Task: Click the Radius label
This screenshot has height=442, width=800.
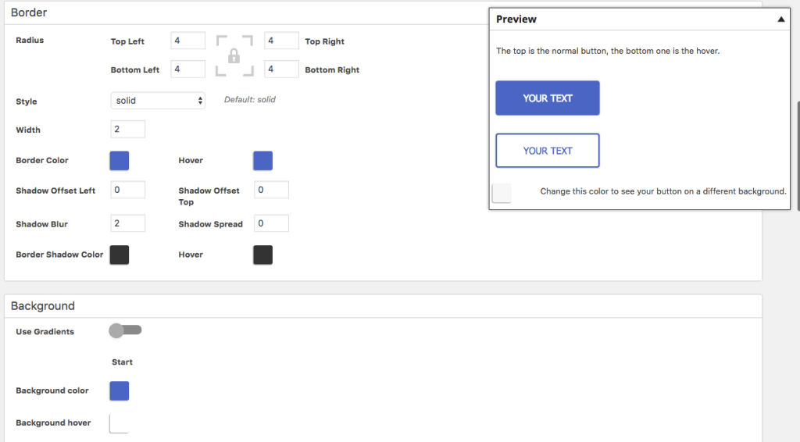Action: pyautogui.click(x=30, y=41)
